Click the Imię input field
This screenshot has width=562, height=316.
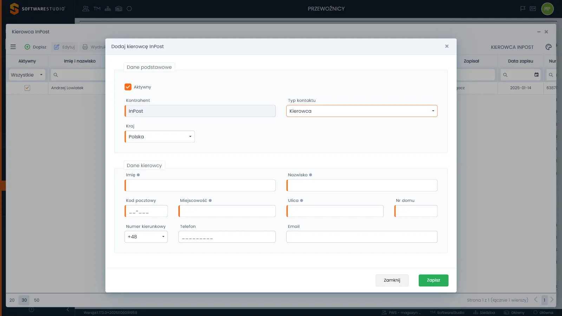(x=200, y=185)
